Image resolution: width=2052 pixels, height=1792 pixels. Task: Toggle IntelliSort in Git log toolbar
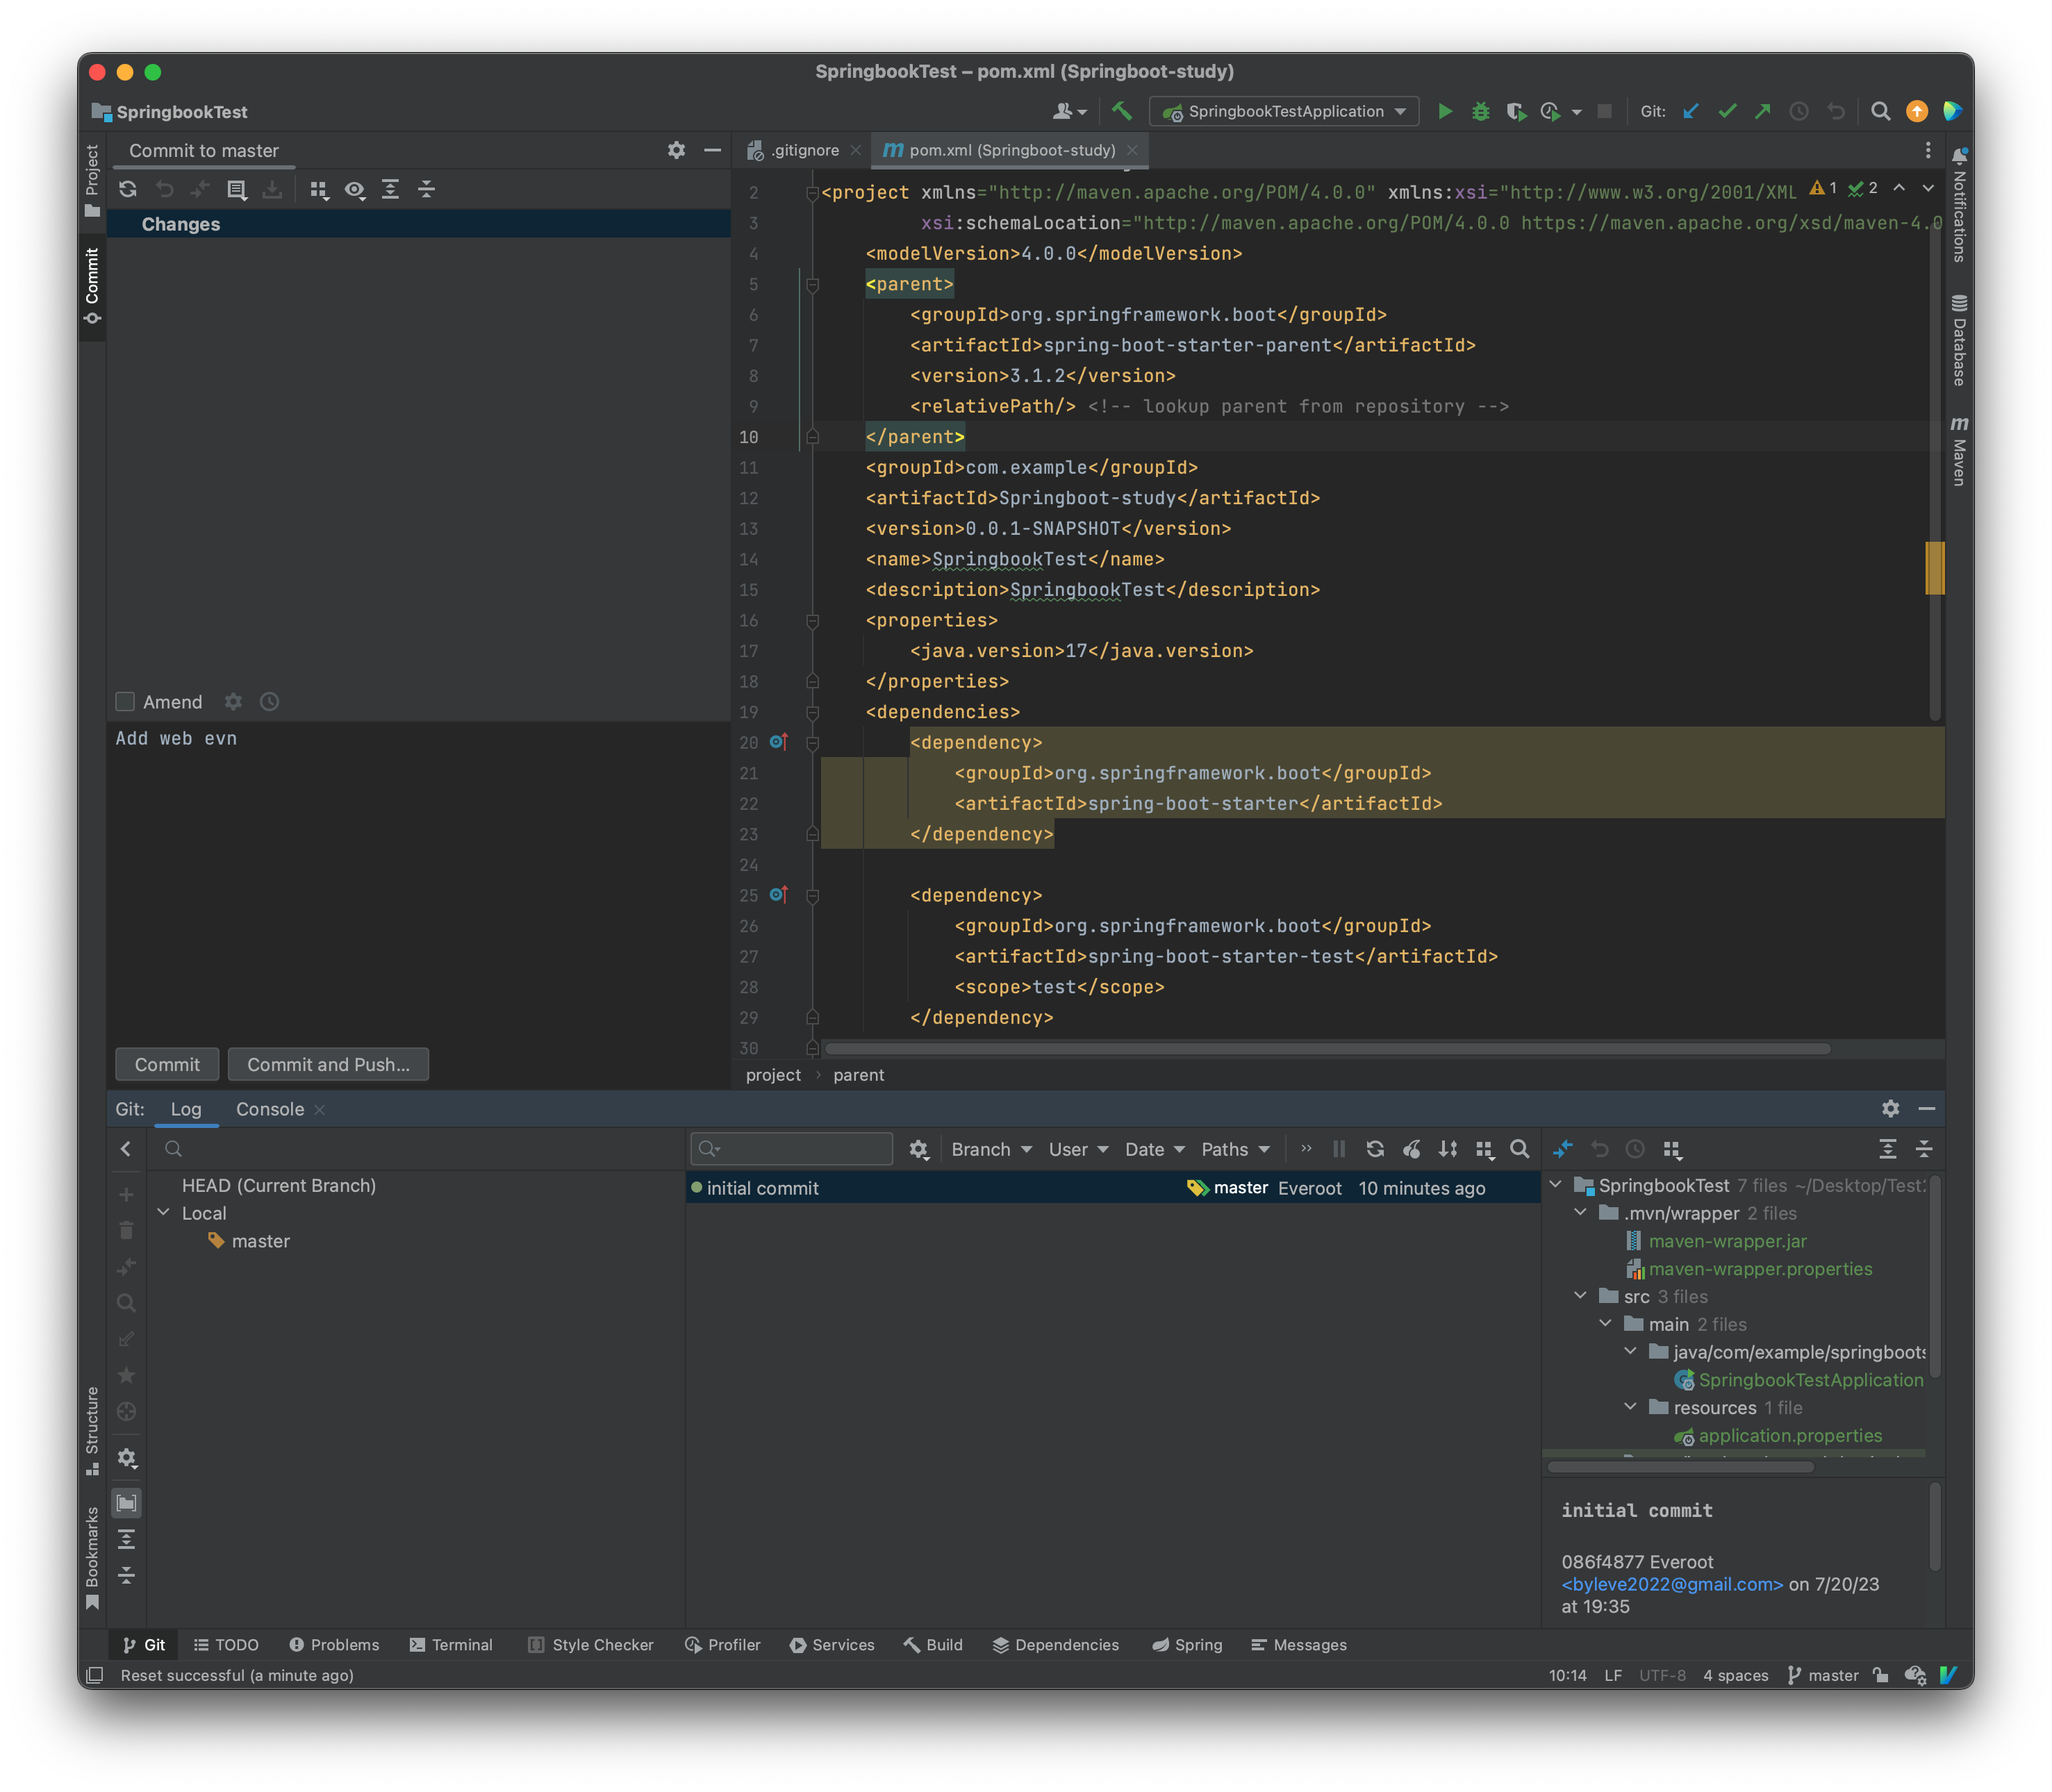(x=1447, y=1149)
